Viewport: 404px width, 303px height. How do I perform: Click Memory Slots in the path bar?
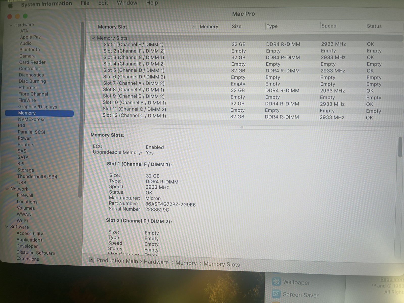tap(222, 264)
